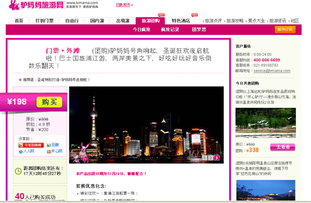This screenshot has height=203, width=311.
Task: Open the 旅游攻略 link
Action: (235, 20)
